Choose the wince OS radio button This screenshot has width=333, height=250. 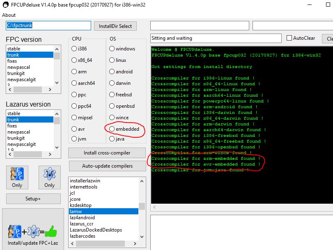(112, 117)
